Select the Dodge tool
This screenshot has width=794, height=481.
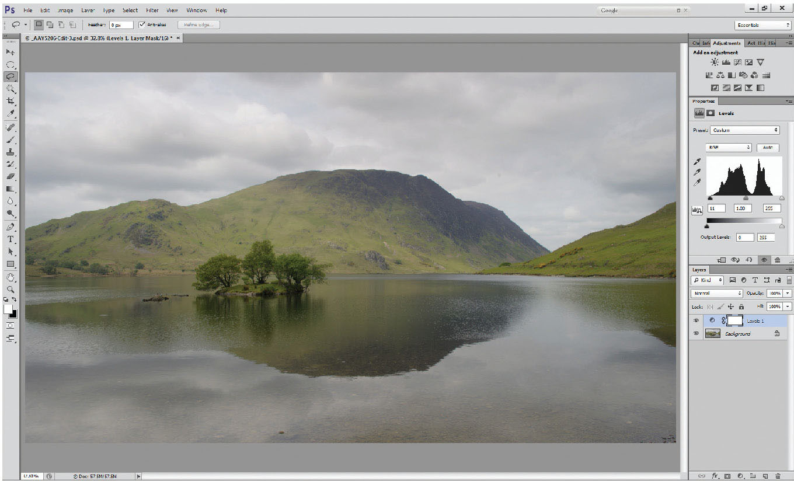click(x=11, y=214)
